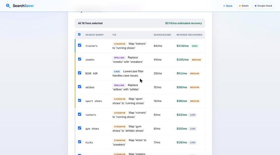Click the HIGH badge beside $214/mo
Screen dimensions: 280x155
point(195,46)
